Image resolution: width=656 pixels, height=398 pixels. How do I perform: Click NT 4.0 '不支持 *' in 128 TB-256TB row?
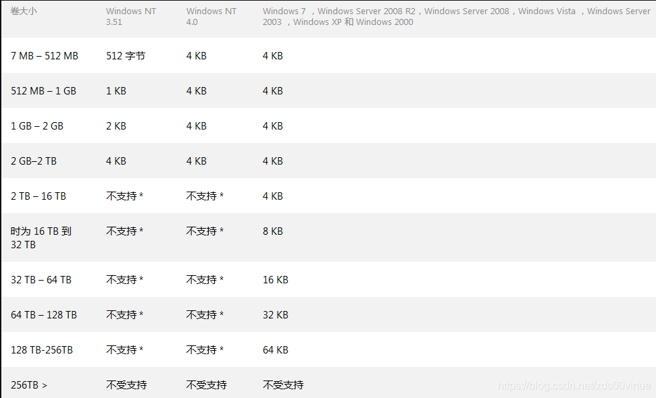click(x=205, y=349)
